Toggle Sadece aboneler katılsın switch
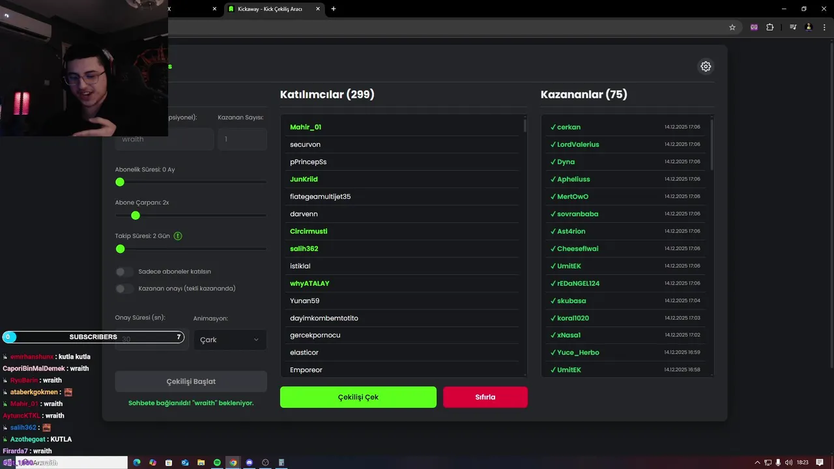 tap(124, 272)
